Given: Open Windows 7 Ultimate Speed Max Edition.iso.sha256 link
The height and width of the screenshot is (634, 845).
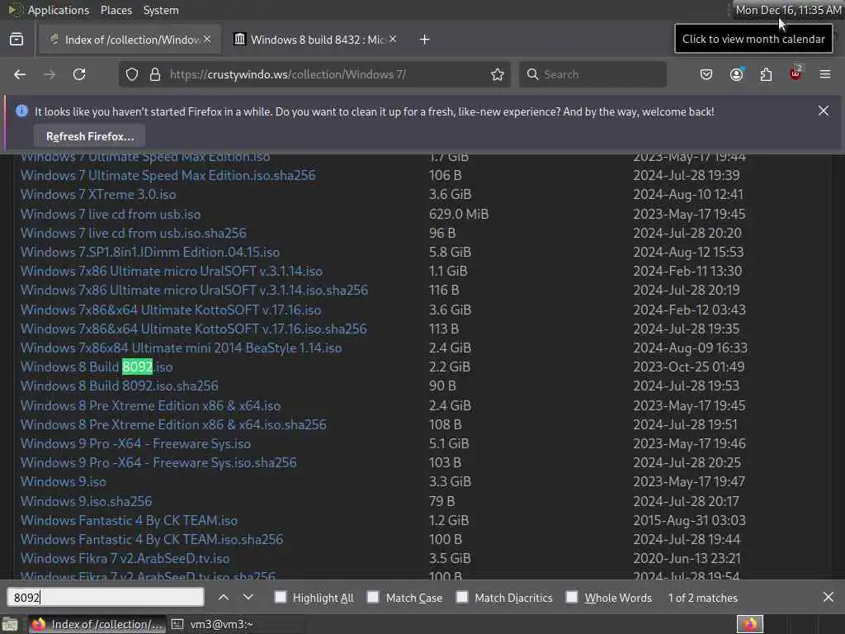Looking at the screenshot, I should point(168,176).
